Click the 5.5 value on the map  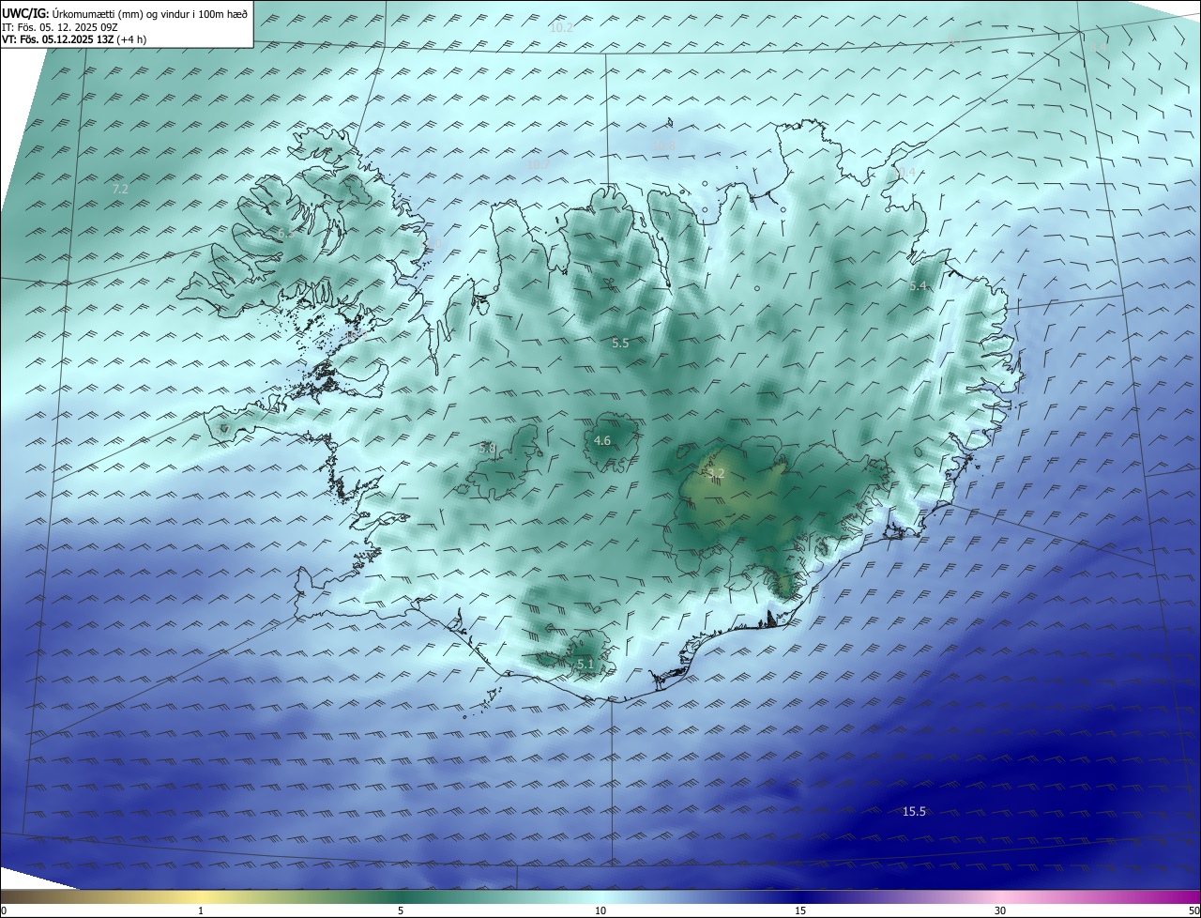click(620, 344)
